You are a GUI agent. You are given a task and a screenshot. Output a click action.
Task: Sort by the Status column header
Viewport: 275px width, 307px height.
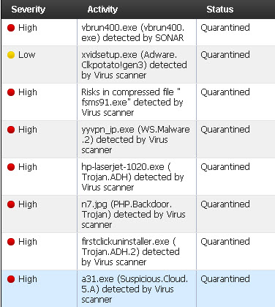click(x=220, y=10)
